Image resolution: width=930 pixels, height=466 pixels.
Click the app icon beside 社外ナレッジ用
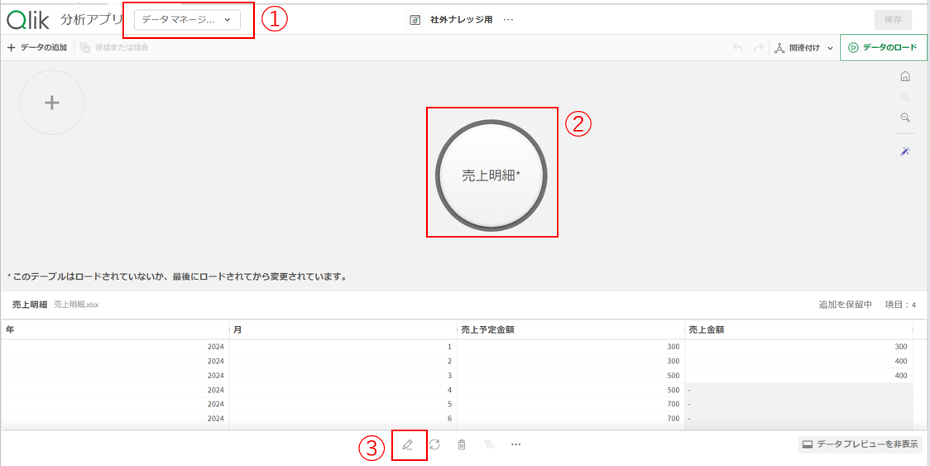click(x=416, y=20)
